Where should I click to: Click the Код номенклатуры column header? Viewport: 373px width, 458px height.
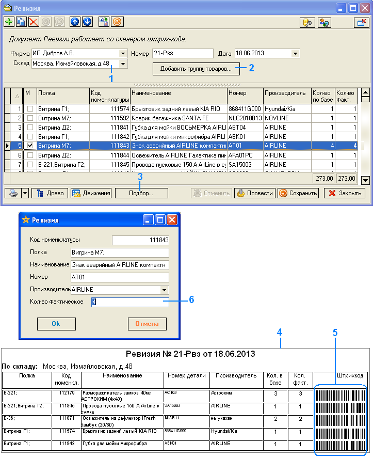point(110,96)
